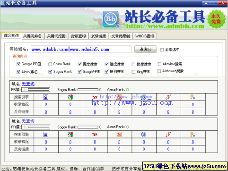This screenshot has width=228, height=171.
Task: Uncheck the Sogou Rank checkbox
Action: coord(50,72)
